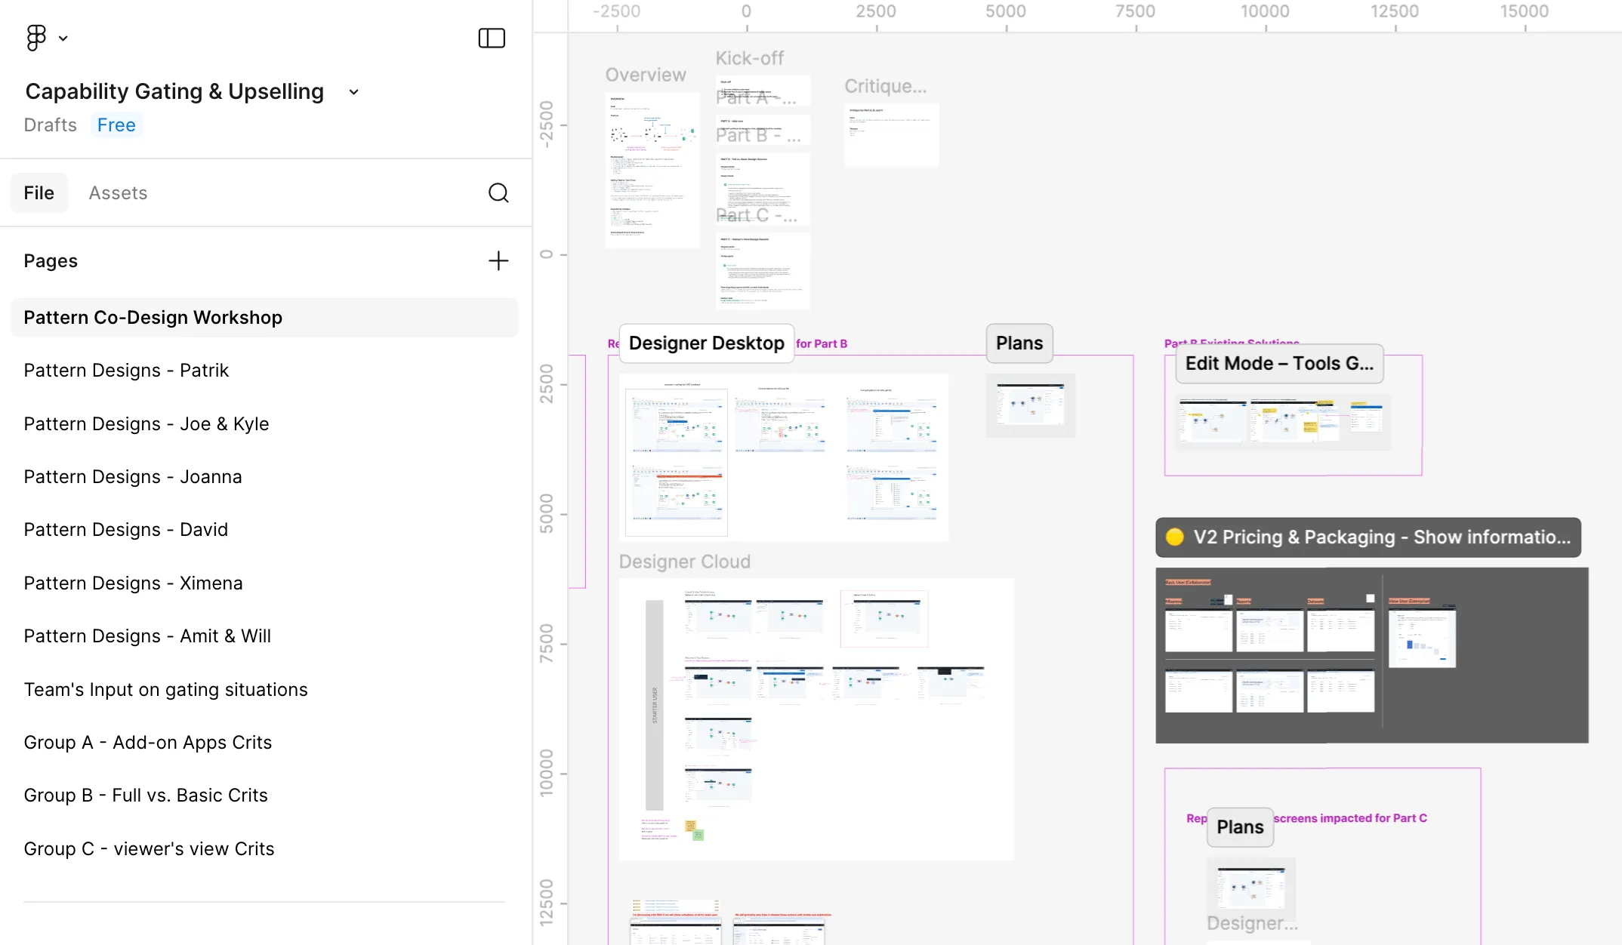Select the Critique... frame label

click(x=886, y=86)
